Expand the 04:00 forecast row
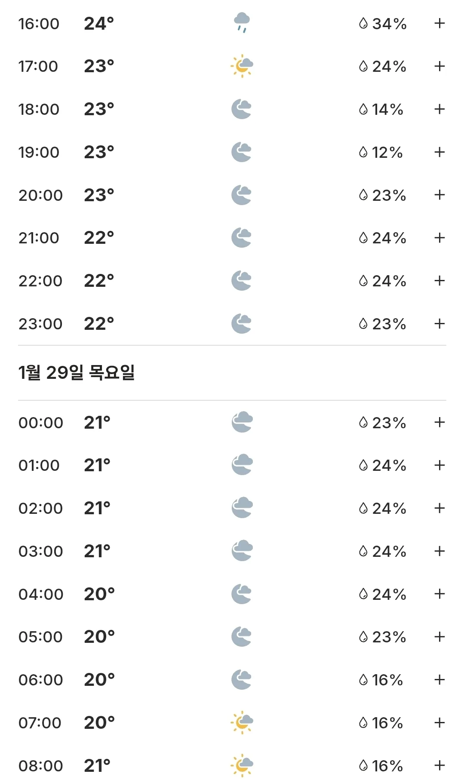This screenshot has height=783, width=464. pyautogui.click(x=439, y=594)
